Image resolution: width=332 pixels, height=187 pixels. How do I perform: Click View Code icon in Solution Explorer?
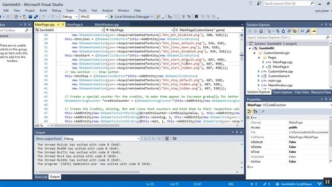302,31
